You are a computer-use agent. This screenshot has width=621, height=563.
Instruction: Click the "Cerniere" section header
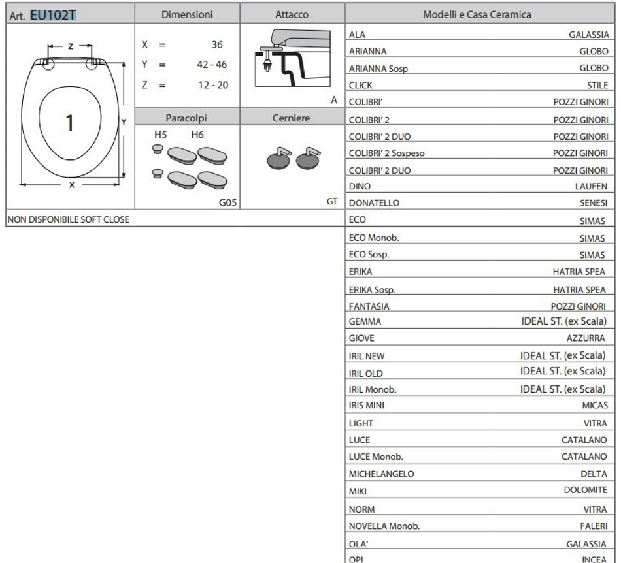[x=291, y=118]
